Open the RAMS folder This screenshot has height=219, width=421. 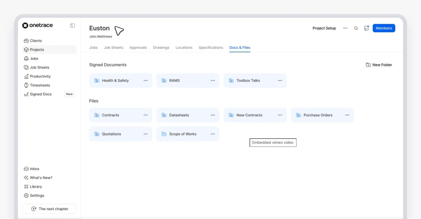(188, 80)
